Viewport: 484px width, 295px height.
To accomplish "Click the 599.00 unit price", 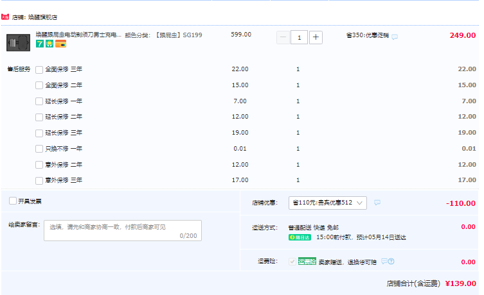I will (241, 35).
